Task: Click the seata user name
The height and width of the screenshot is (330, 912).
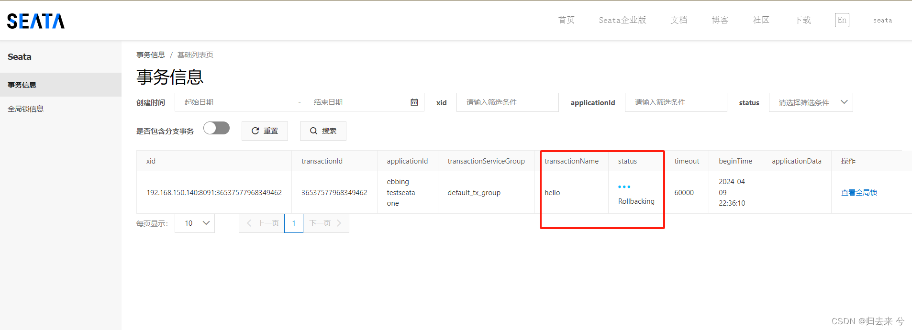Action: click(882, 21)
